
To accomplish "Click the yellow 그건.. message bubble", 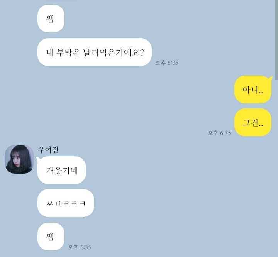I will point(253,122).
